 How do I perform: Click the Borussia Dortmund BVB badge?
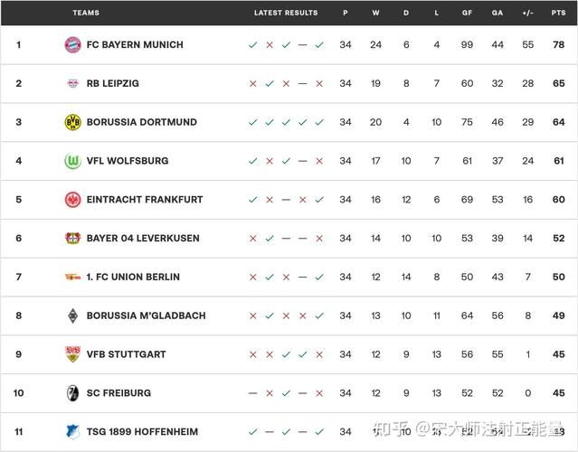[x=72, y=122]
